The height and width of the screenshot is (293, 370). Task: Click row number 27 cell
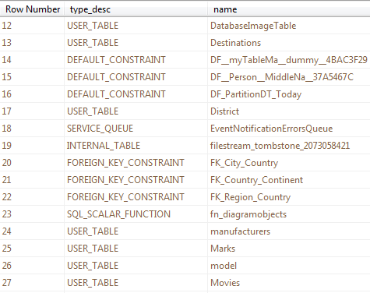tap(32, 283)
